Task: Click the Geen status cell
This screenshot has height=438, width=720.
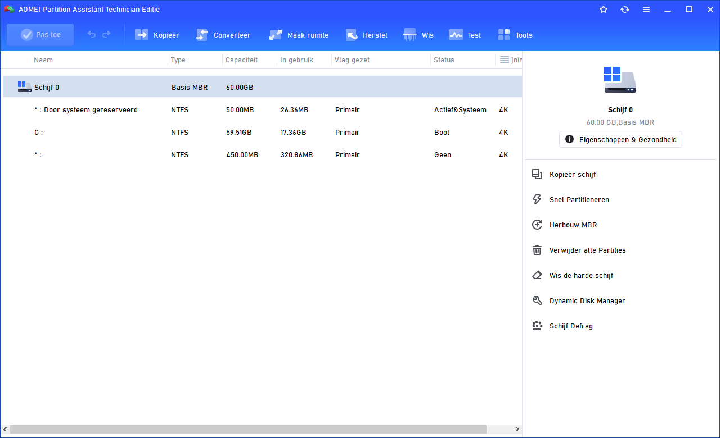Action: click(x=443, y=155)
